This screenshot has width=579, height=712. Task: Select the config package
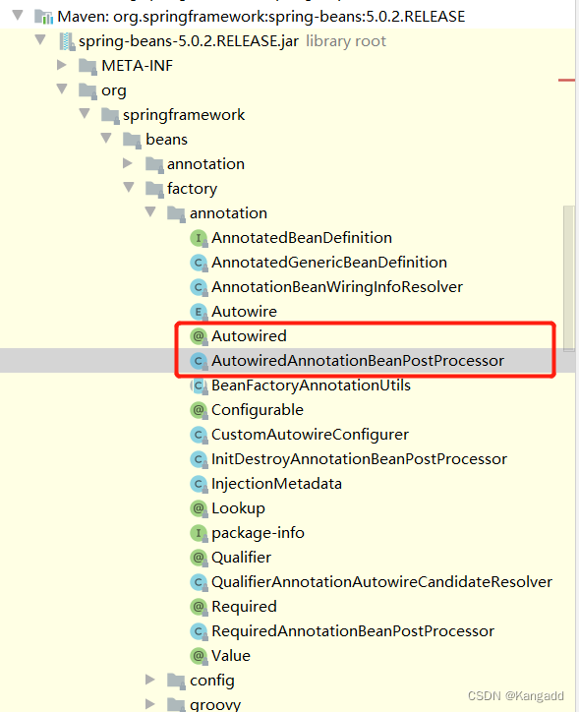tap(212, 681)
